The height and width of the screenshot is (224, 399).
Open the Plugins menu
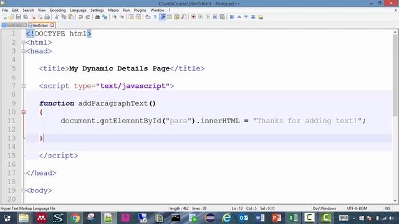(x=140, y=10)
